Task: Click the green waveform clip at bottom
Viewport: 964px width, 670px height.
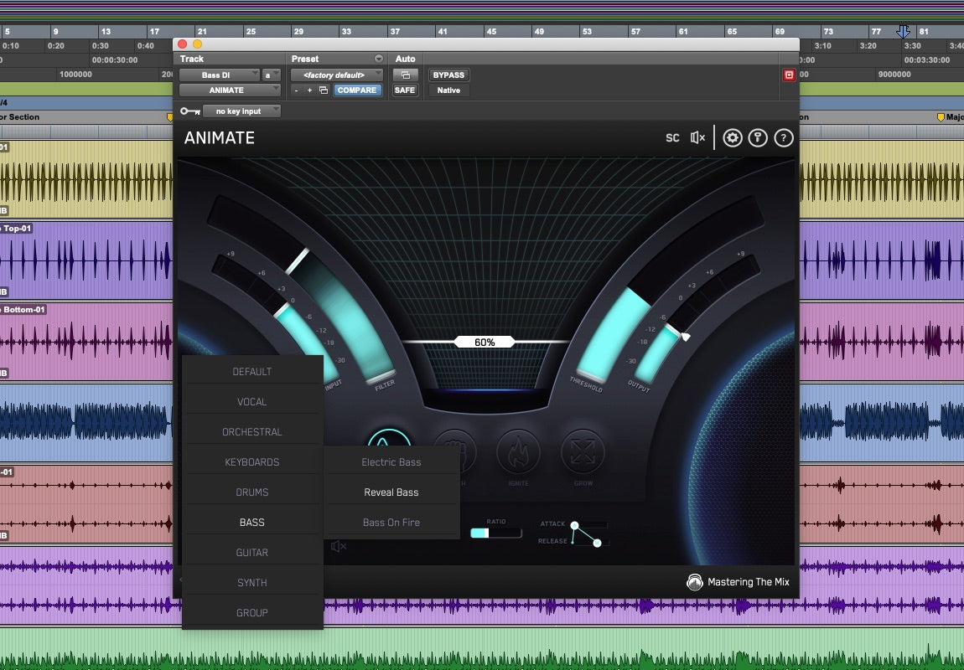Action: tap(482, 648)
